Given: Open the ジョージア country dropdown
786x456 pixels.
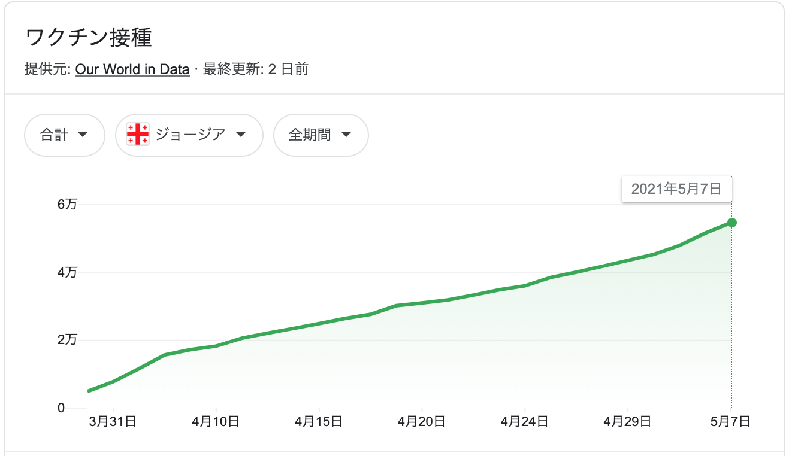Looking at the screenshot, I should pyautogui.click(x=189, y=135).
